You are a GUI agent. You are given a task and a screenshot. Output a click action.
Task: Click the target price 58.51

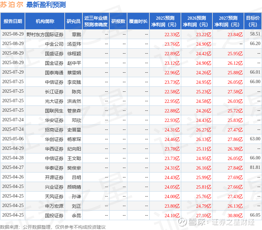[x=255, y=34]
